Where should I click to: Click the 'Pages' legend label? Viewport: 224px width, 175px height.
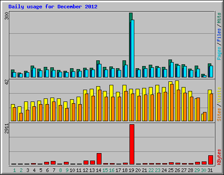point(219,53)
